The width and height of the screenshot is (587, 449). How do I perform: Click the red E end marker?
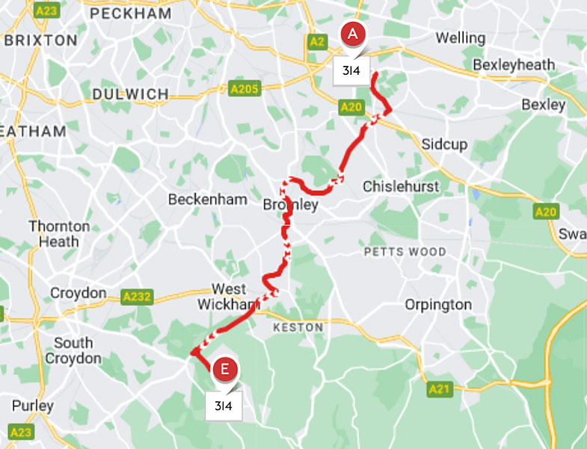coord(225,369)
